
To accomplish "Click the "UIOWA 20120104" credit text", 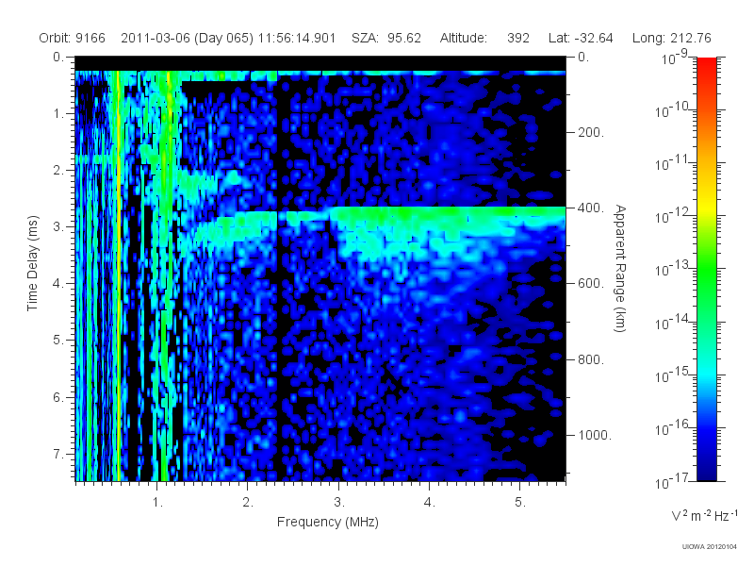I will pos(710,546).
